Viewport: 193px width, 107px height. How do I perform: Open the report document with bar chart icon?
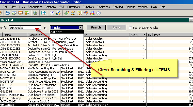(x=44, y=13)
